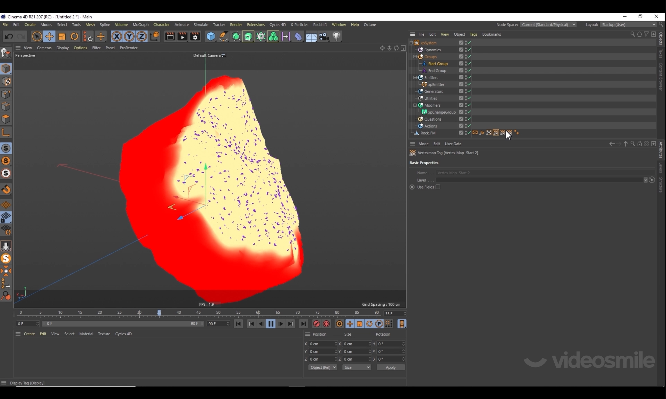The height and width of the screenshot is (399, 666).
Task: Pause timeline playback
Action: [271, 324]
